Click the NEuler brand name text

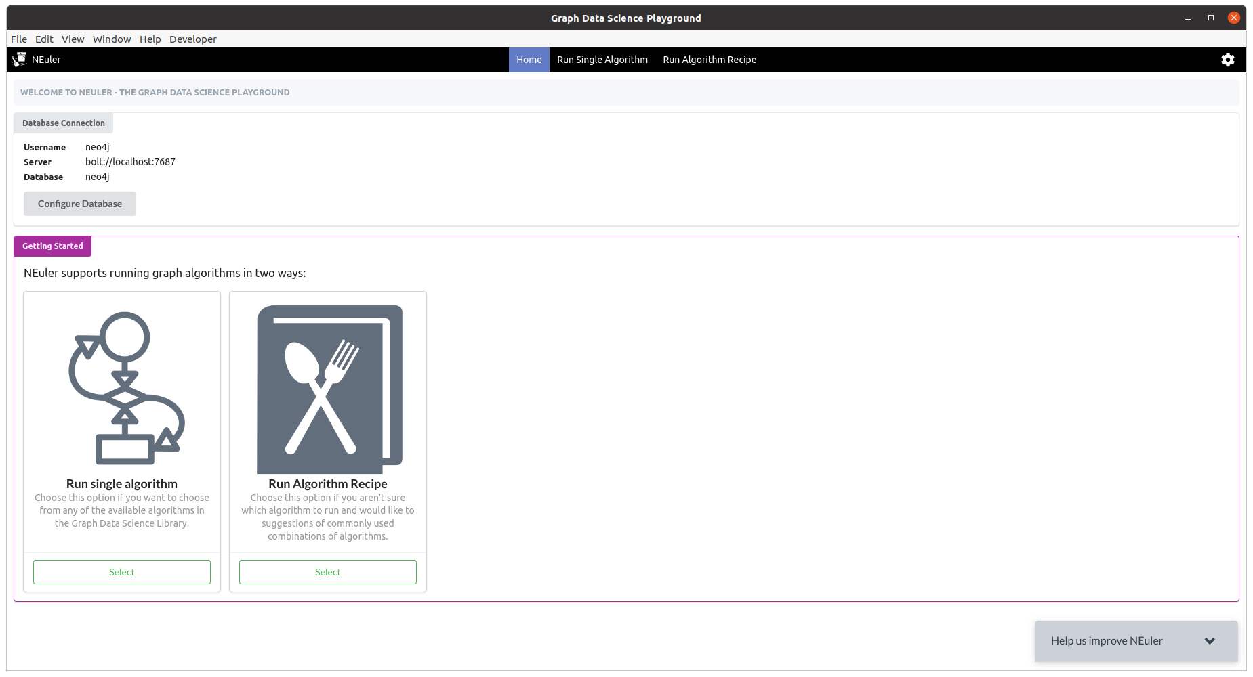point(46,60)
